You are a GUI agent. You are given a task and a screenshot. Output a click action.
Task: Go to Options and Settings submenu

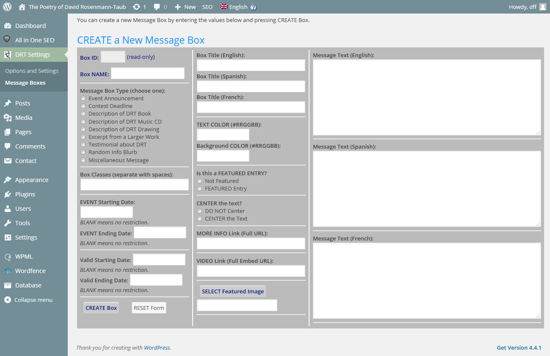[x=32, y=71]
